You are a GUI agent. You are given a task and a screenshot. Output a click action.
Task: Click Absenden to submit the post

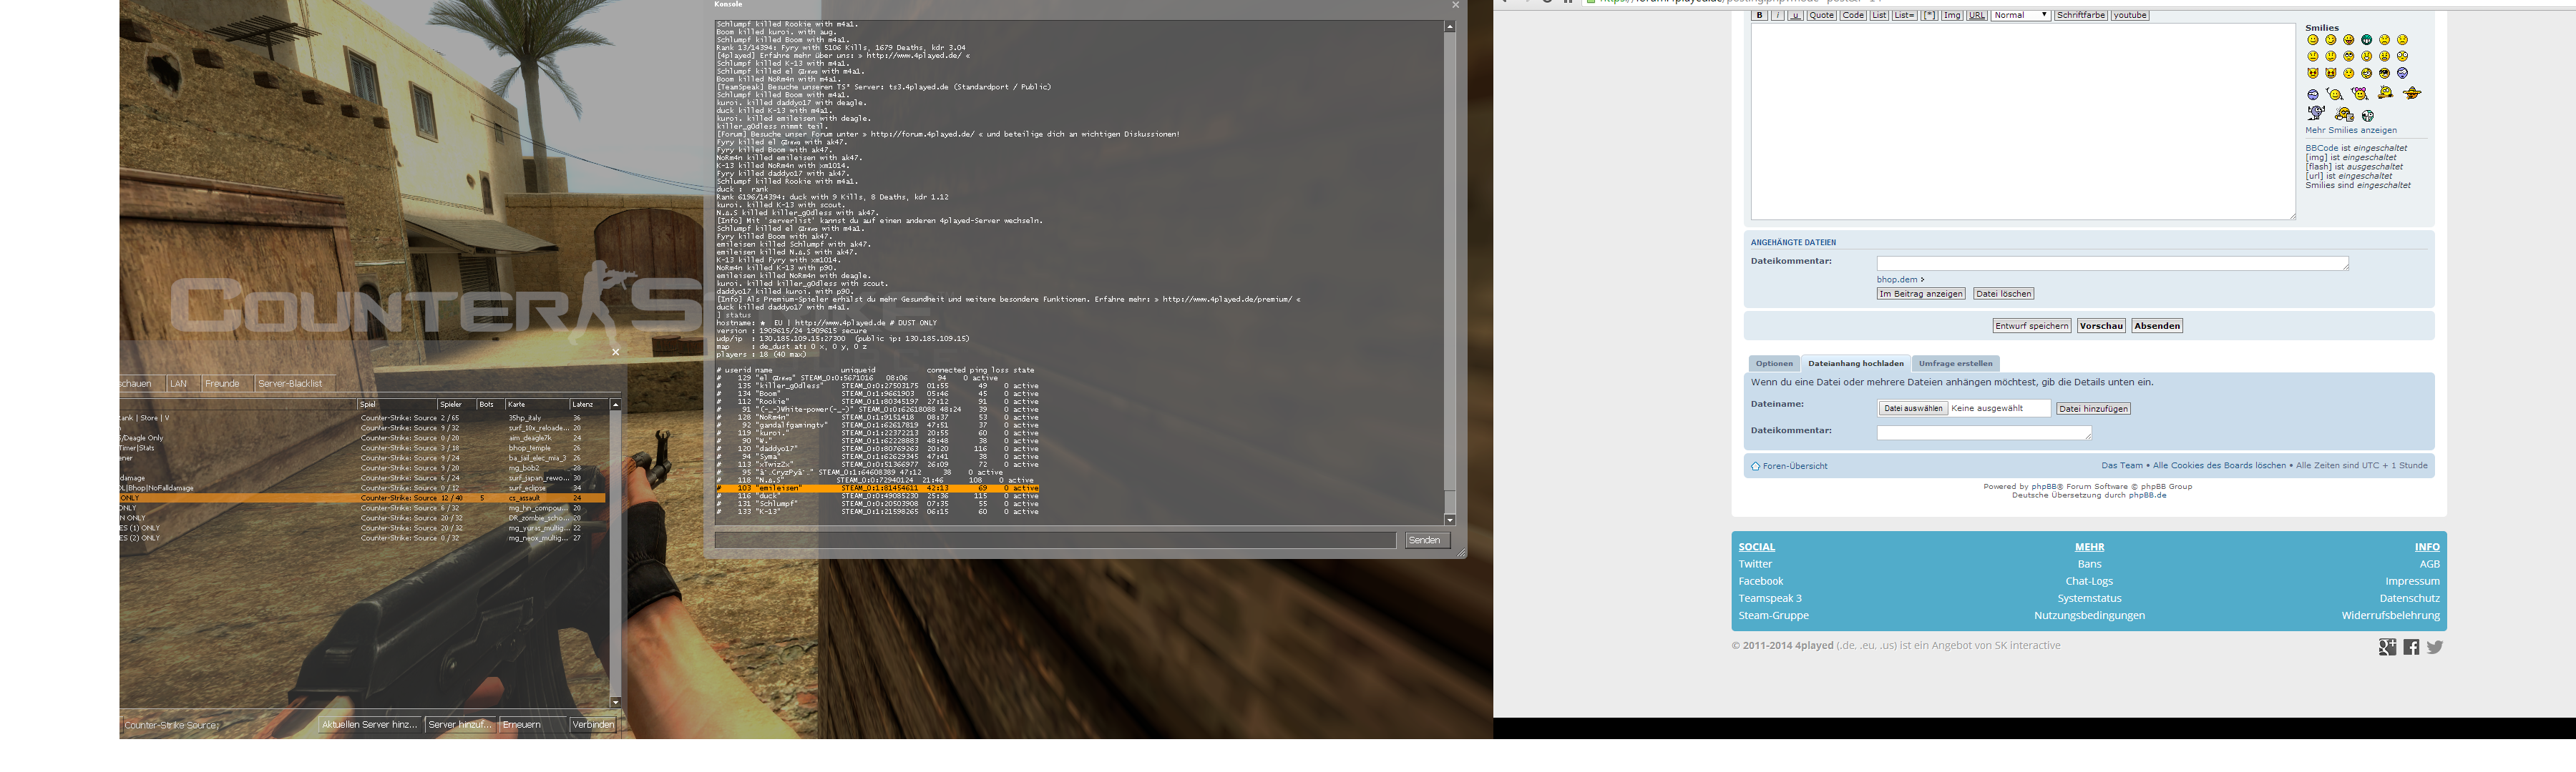[2157, 325]
